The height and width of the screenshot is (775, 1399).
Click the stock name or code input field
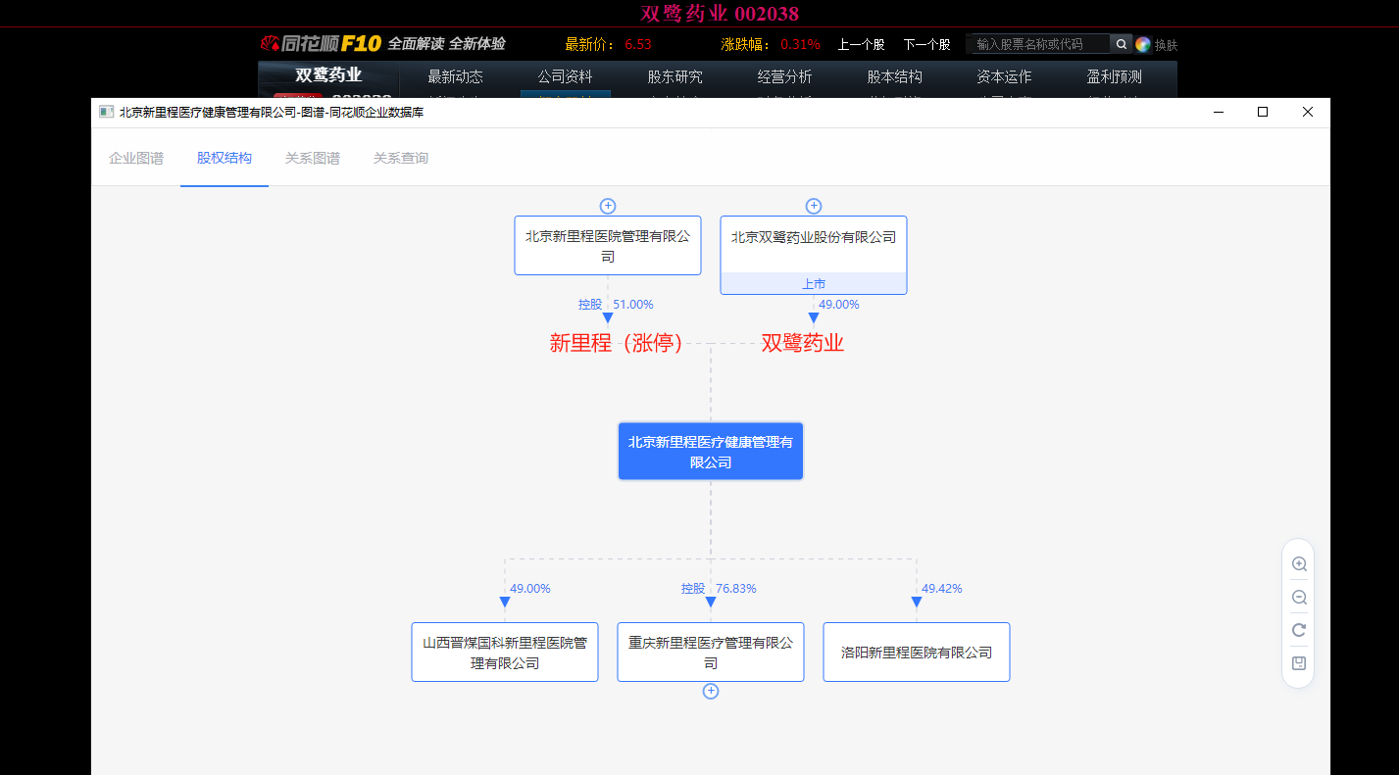point(1038,44)
